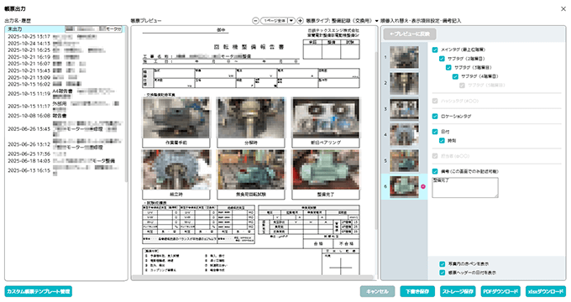571x302 pixels.
Task: Zoom out the form preview
Action: pos(255,21)
